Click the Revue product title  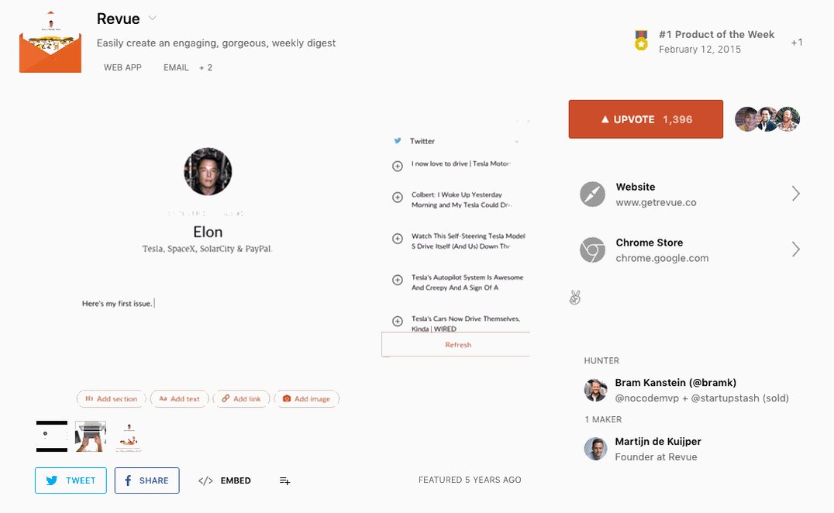click(118, 19)
